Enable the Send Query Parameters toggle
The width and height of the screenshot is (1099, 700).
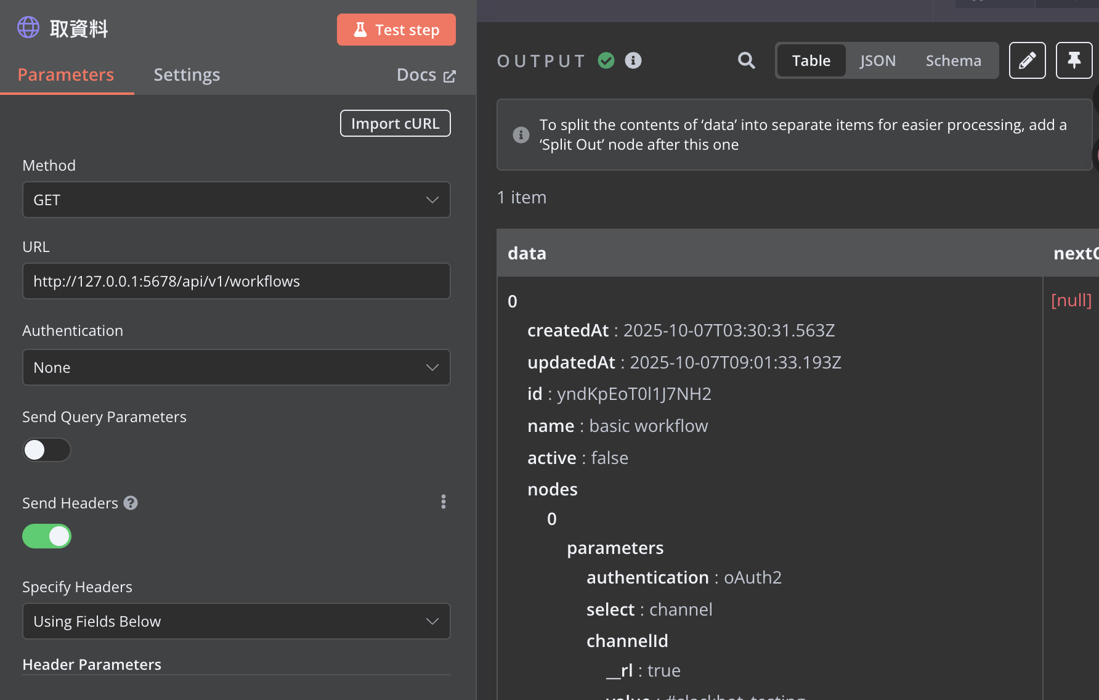tap(47, 450)
